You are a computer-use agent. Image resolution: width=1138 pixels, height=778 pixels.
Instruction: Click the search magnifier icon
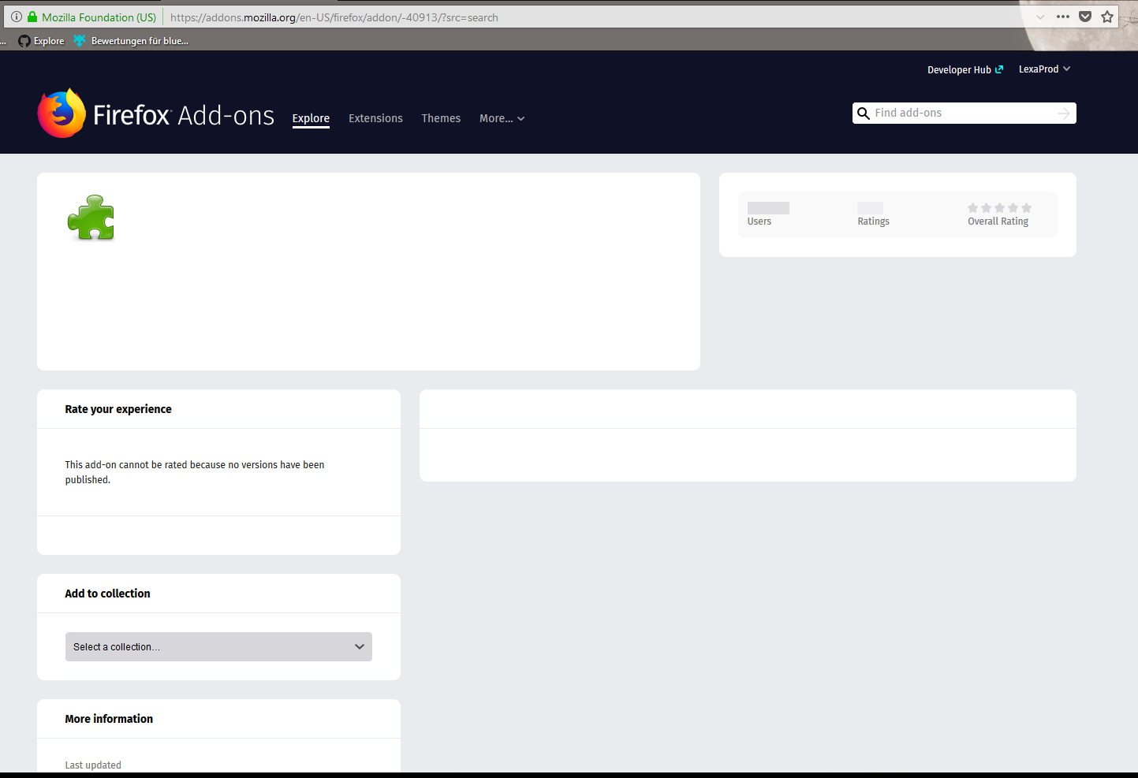coord(864,114)
